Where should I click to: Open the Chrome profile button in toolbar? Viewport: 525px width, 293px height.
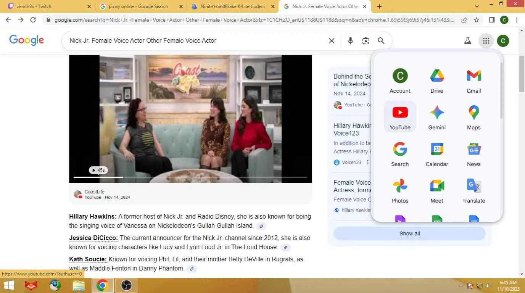click(x=504, y=20)
